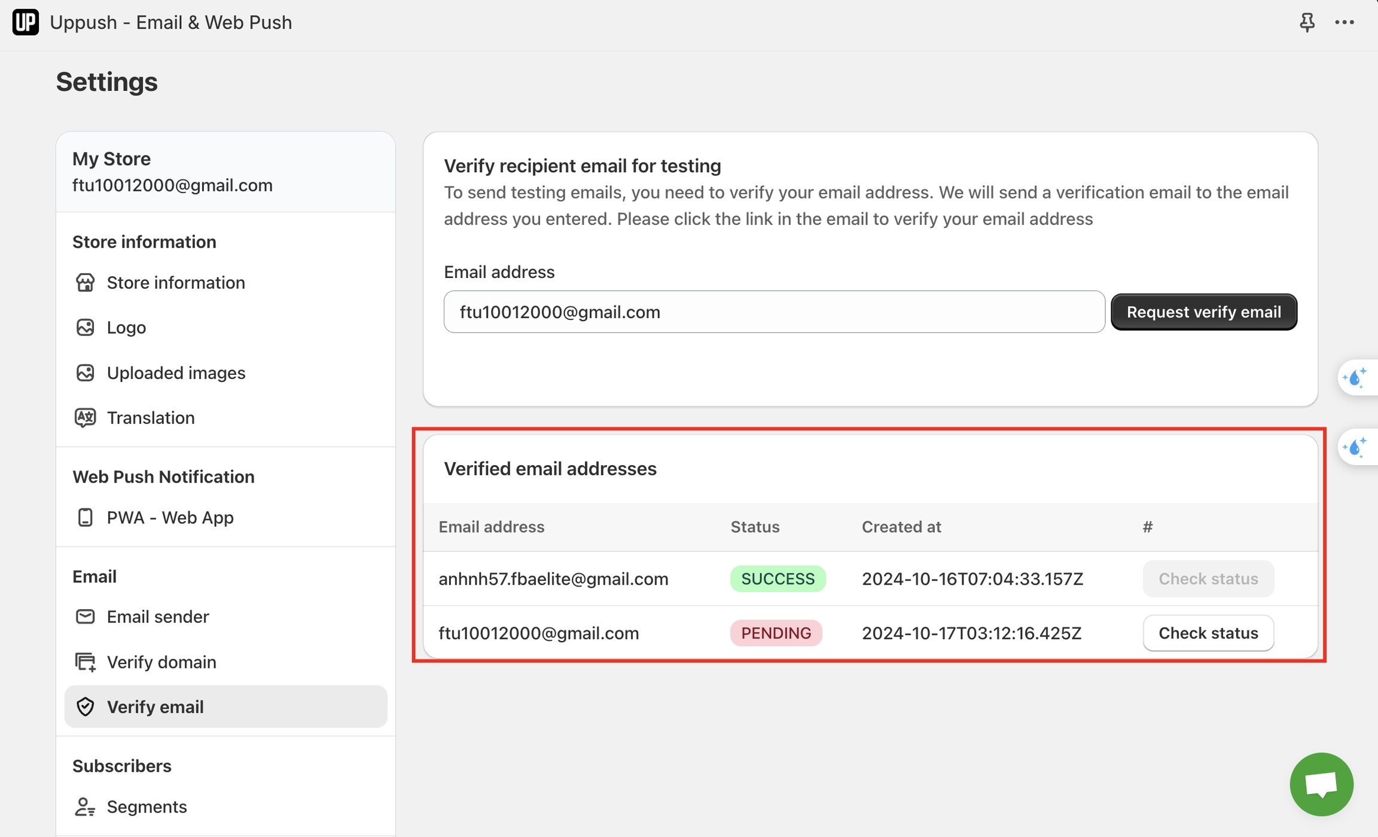Open the green chat support bubble
Image resolution: width=1378 pixels, height=837 pixels.
tap(1321, 784)
